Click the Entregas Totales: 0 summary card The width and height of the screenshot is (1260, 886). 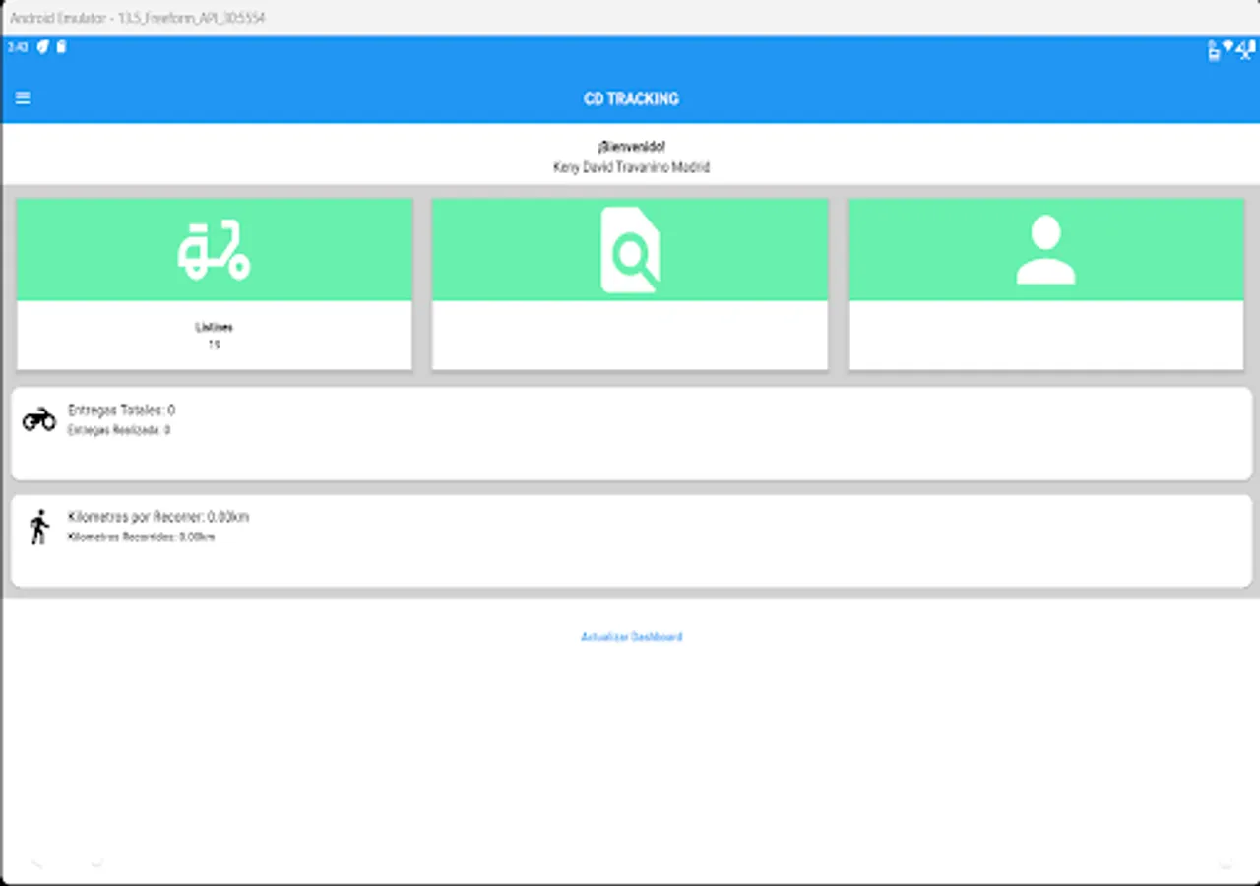119,409
